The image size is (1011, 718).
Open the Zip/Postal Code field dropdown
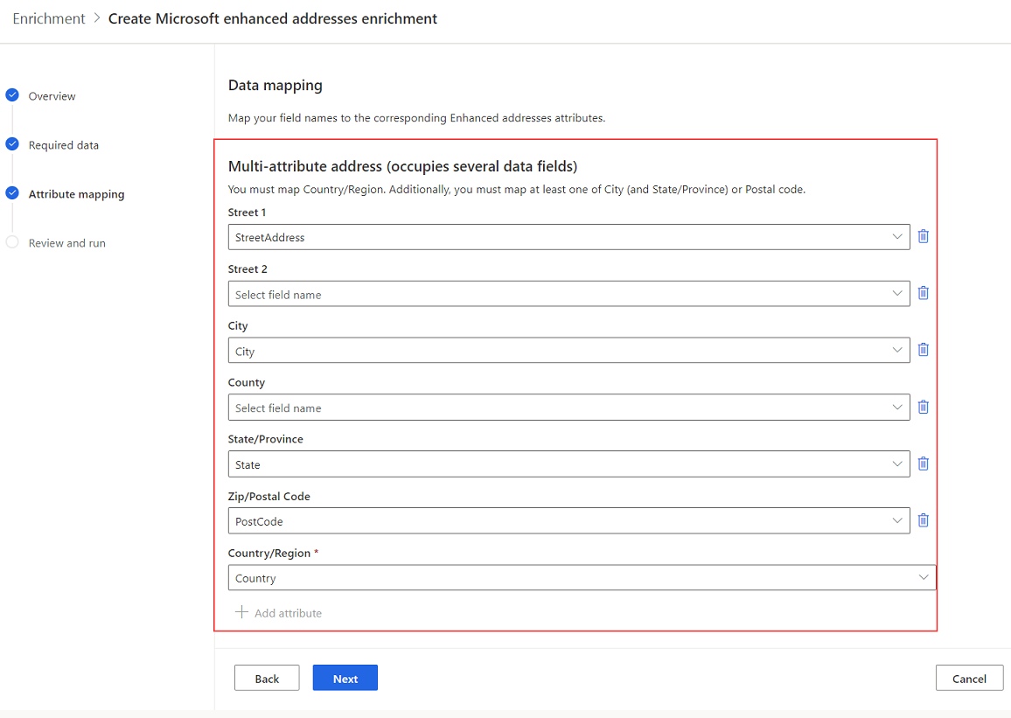(896, 520)
